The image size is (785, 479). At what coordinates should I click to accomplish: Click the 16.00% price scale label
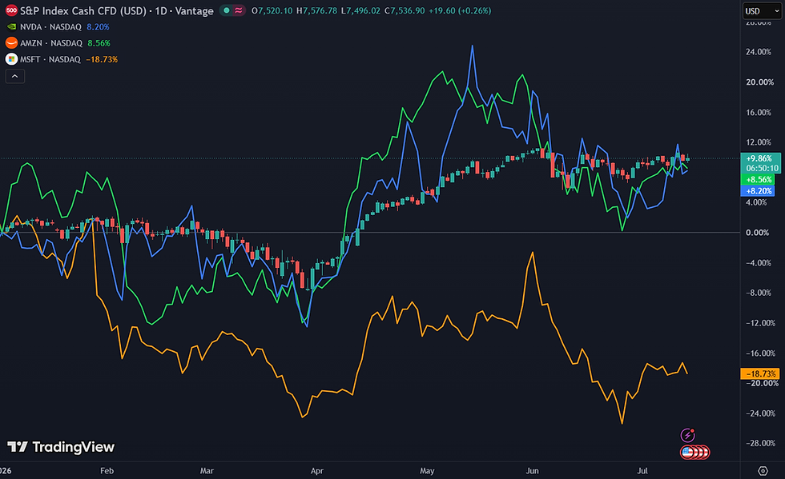[759, 113]
